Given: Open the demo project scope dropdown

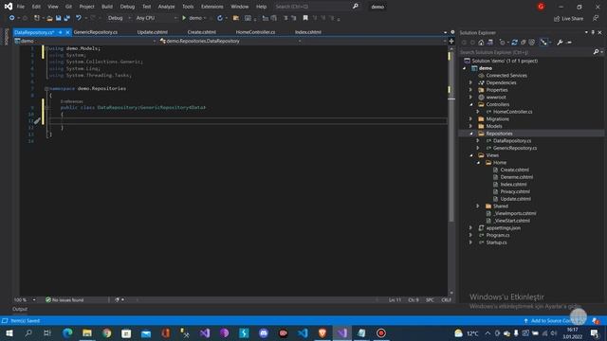Looking at the screenshot, I should (x=84, y=41).
